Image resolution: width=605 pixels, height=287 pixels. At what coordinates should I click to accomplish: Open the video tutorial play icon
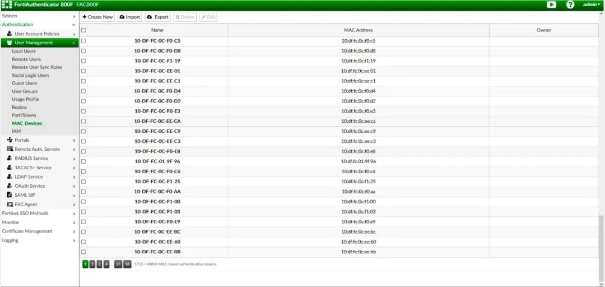coord(551,4)
